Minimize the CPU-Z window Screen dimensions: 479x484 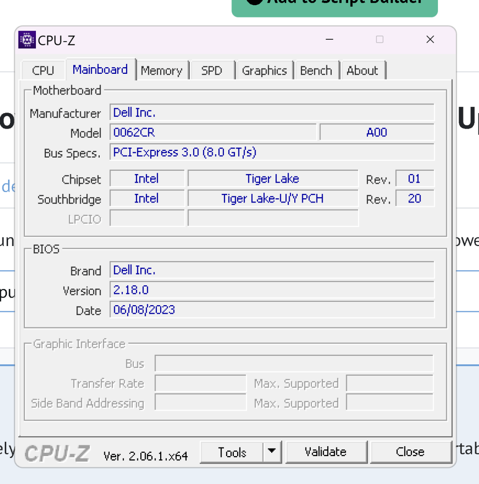pos(330,40)
